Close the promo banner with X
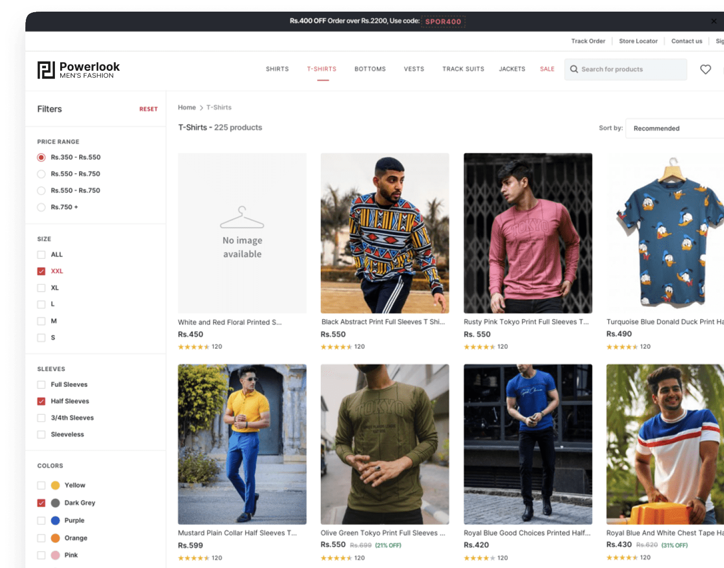The width and height of the screenshot is (724, 568). (714, 21)
